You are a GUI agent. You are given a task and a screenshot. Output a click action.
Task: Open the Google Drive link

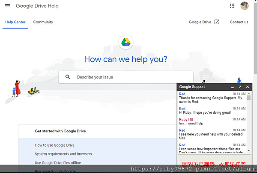pos(200,22)
